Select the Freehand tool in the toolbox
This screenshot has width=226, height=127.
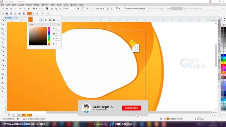(2, 38)
